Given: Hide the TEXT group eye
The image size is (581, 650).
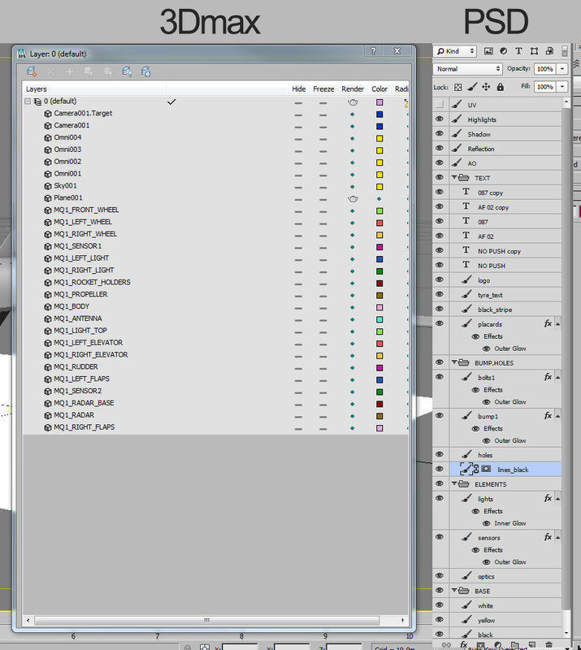Looking at the screenshot, I should pos(440,177).
